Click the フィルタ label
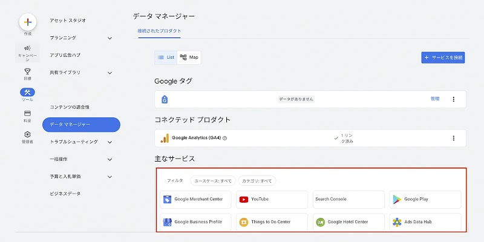484x242 pixels. click(x=175, y=180)
